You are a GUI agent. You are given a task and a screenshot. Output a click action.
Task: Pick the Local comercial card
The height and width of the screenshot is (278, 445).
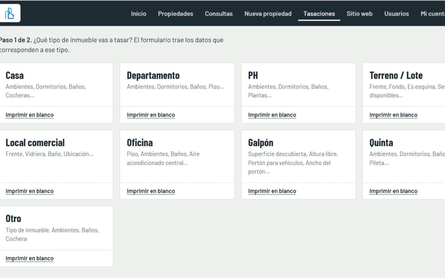coord(56,156)
